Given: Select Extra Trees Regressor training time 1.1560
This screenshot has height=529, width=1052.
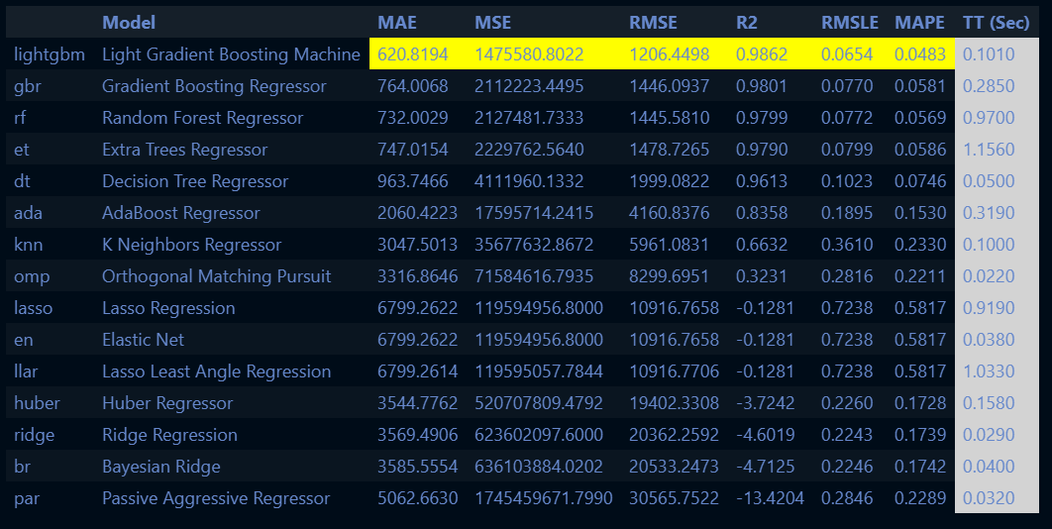Looking at the screenshot, I should [989, 150].
